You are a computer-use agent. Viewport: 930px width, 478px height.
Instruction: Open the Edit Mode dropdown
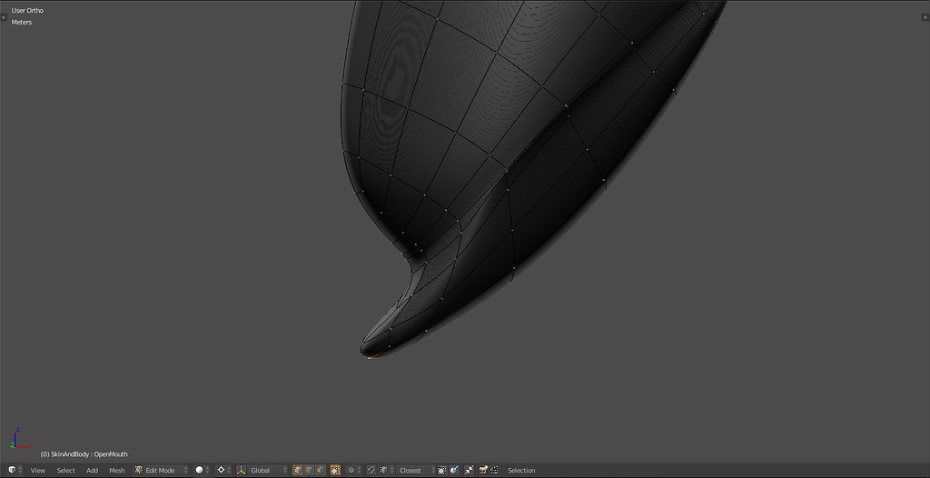pyautogui.click(x=161, y=470)
